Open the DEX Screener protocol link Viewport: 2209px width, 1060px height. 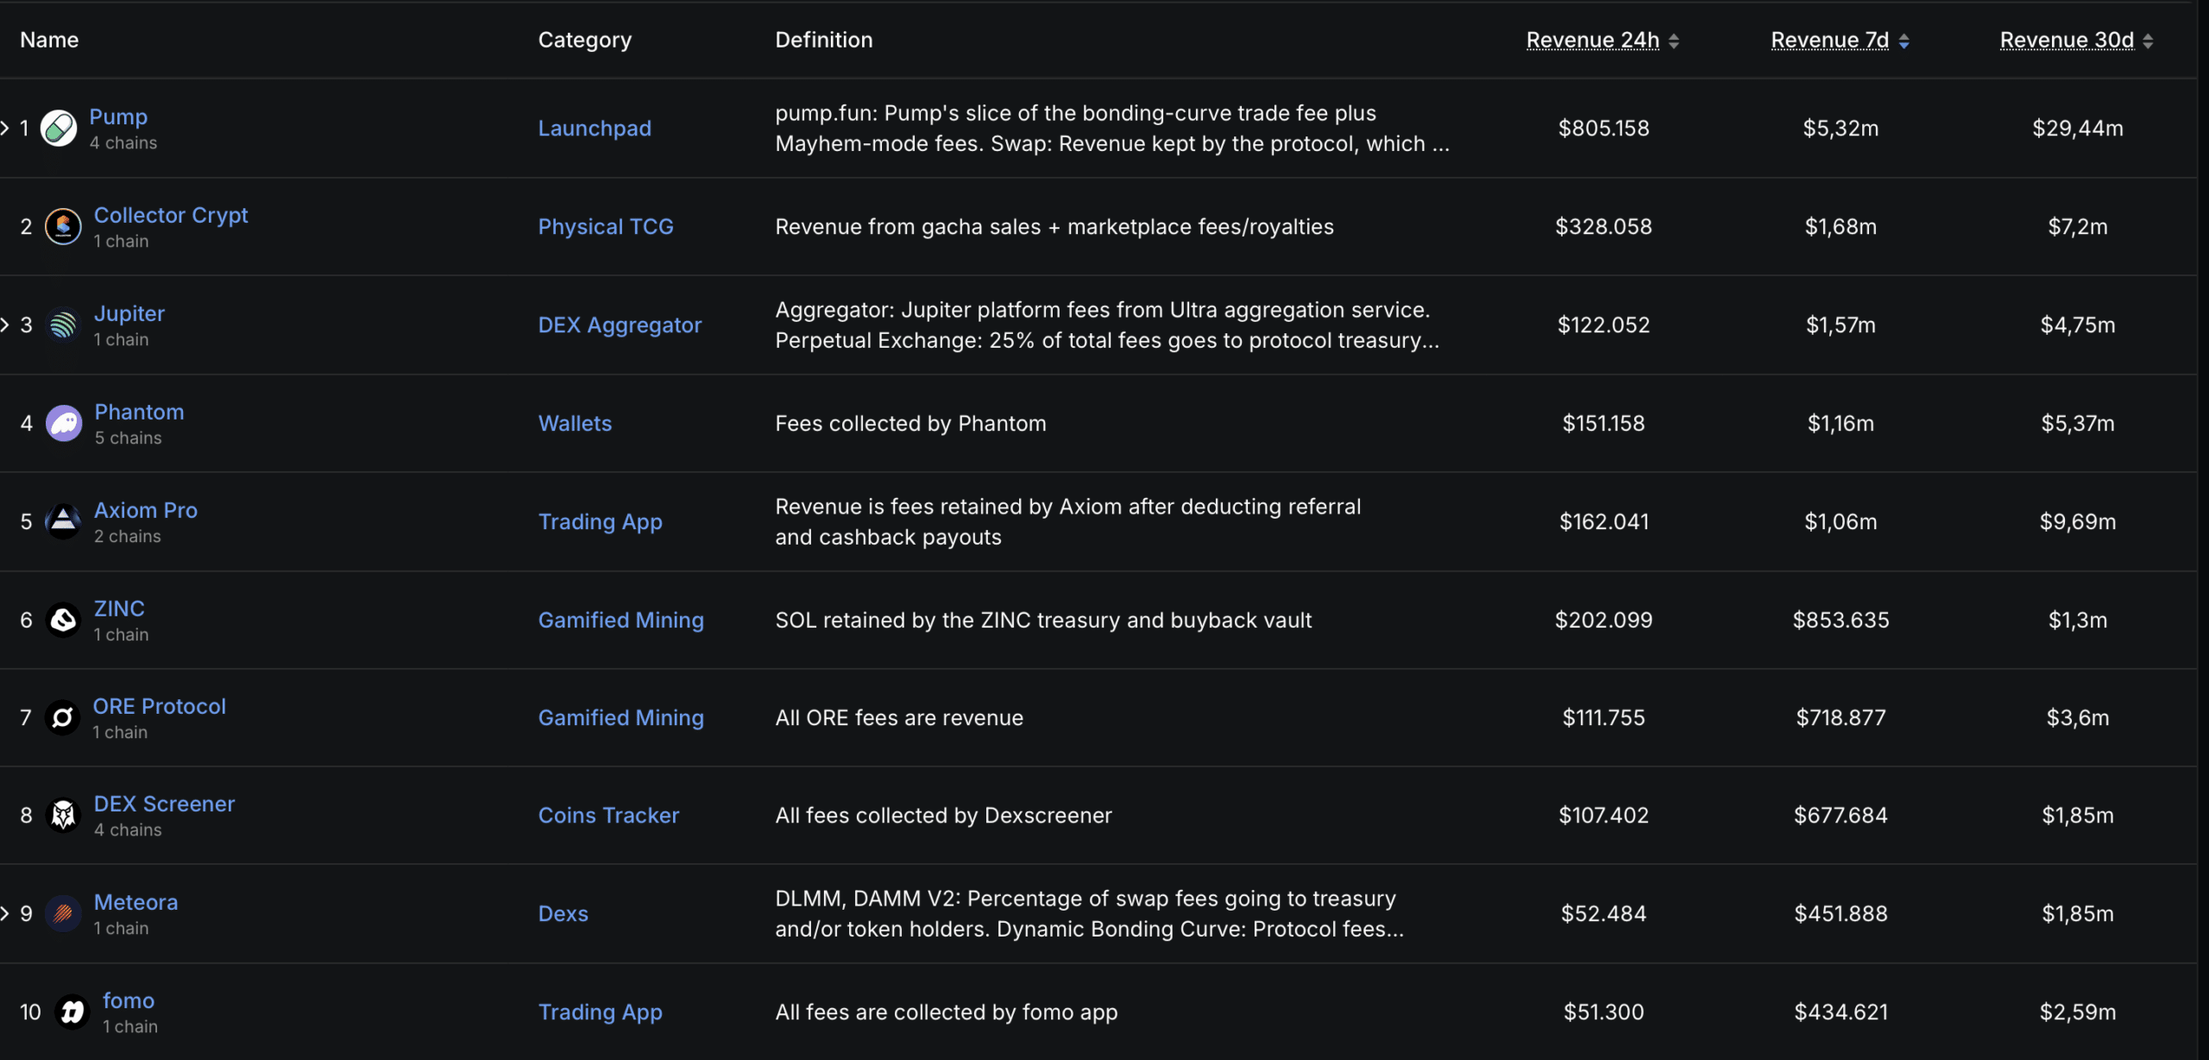pyautogui.click(x=164, y=804)
